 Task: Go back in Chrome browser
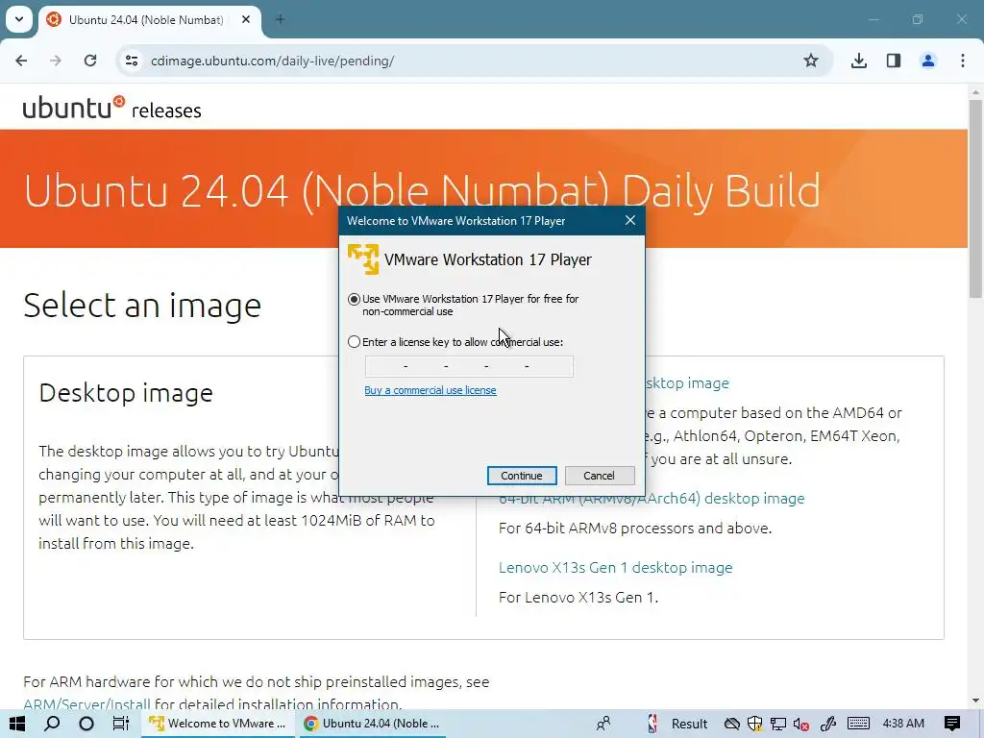click(21, 61)
